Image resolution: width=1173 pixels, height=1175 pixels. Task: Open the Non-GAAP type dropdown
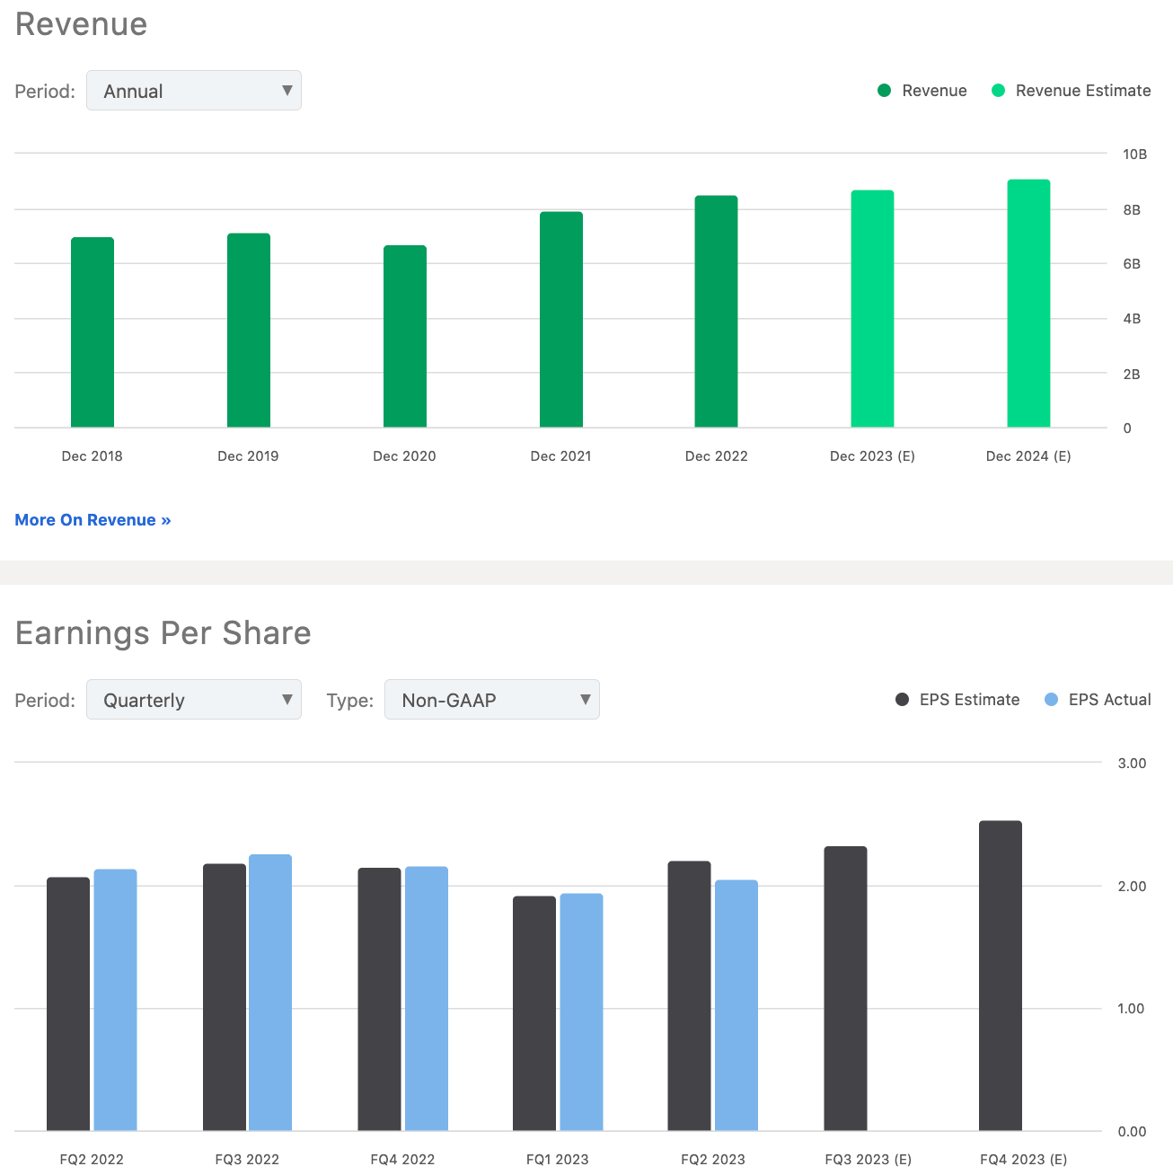491,699
